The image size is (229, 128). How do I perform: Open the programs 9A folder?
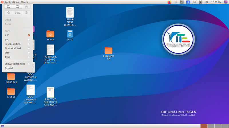108,51
